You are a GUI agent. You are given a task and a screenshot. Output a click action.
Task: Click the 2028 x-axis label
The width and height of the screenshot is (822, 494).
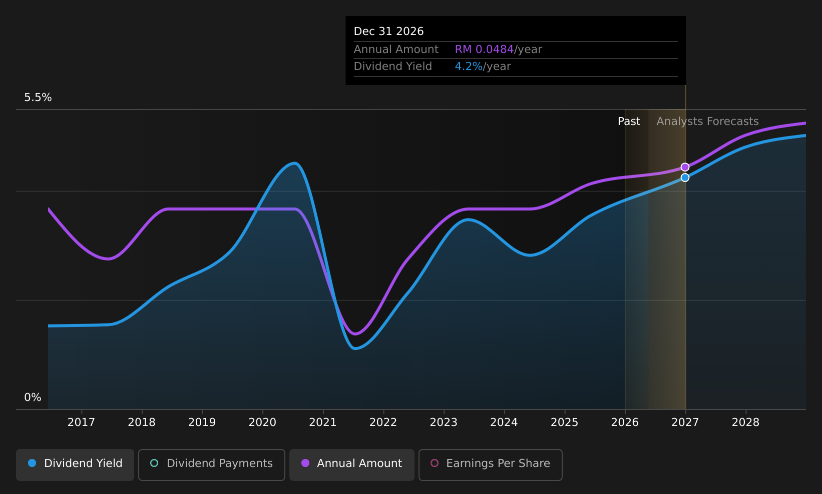click(745, 422)
